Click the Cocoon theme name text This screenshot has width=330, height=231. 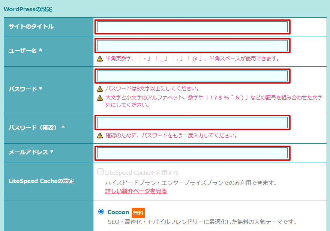[x=118, y=212]
